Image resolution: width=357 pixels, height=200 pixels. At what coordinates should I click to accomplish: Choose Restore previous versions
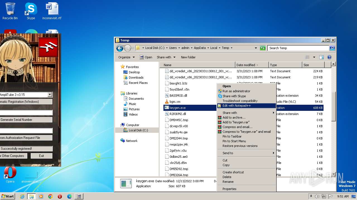pos(247,146)
